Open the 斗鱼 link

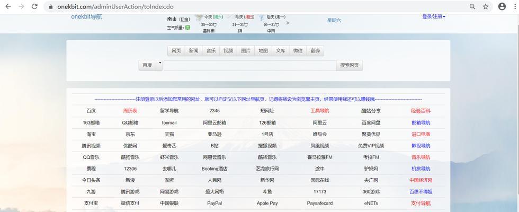coord(267,192)
